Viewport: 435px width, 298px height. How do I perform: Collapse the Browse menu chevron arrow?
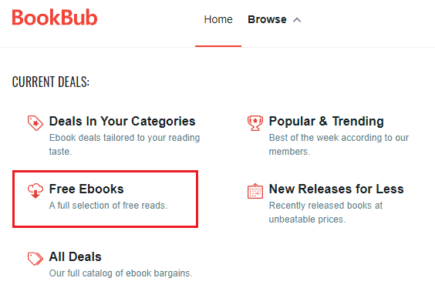pos(297,20)
